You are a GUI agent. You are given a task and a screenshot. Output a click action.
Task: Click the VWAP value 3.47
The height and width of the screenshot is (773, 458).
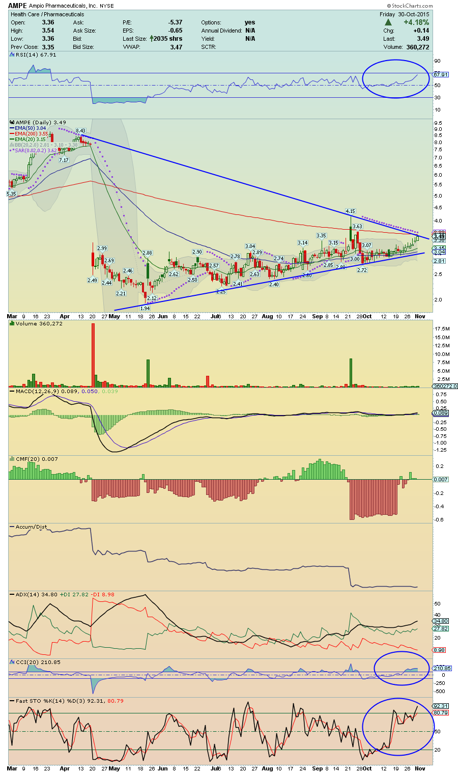pyautogui.click(x=176, y=47)
